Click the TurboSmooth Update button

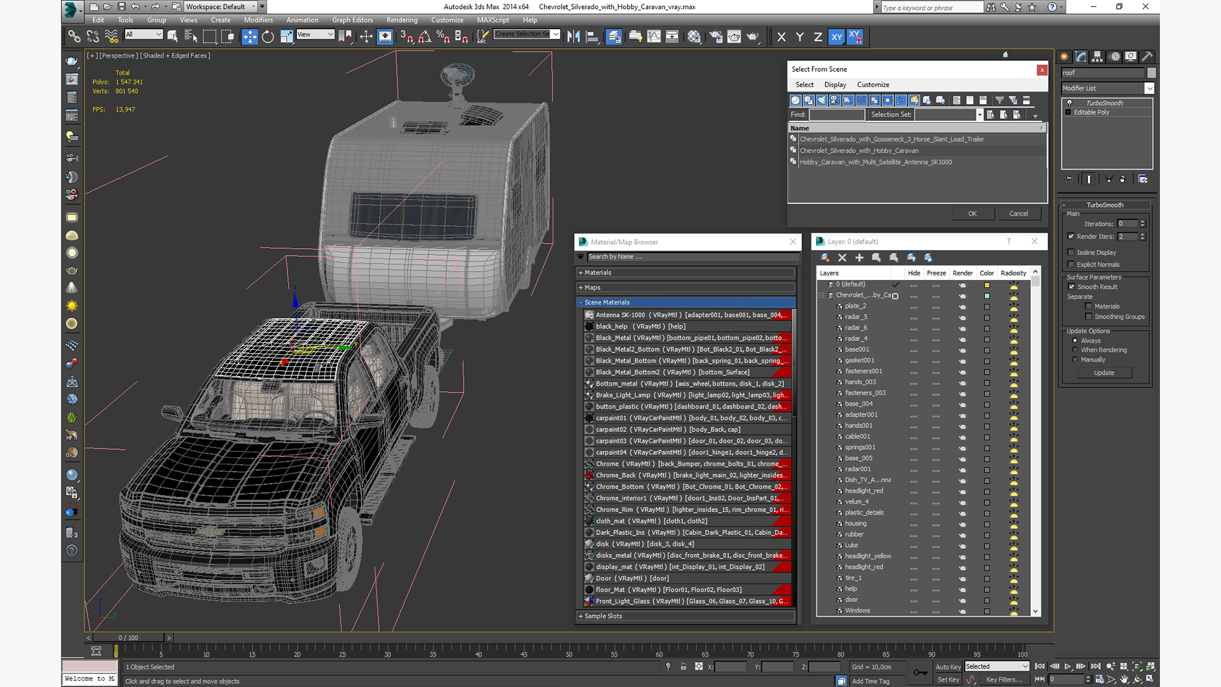pyautogui.click(x=1103, y=373)
